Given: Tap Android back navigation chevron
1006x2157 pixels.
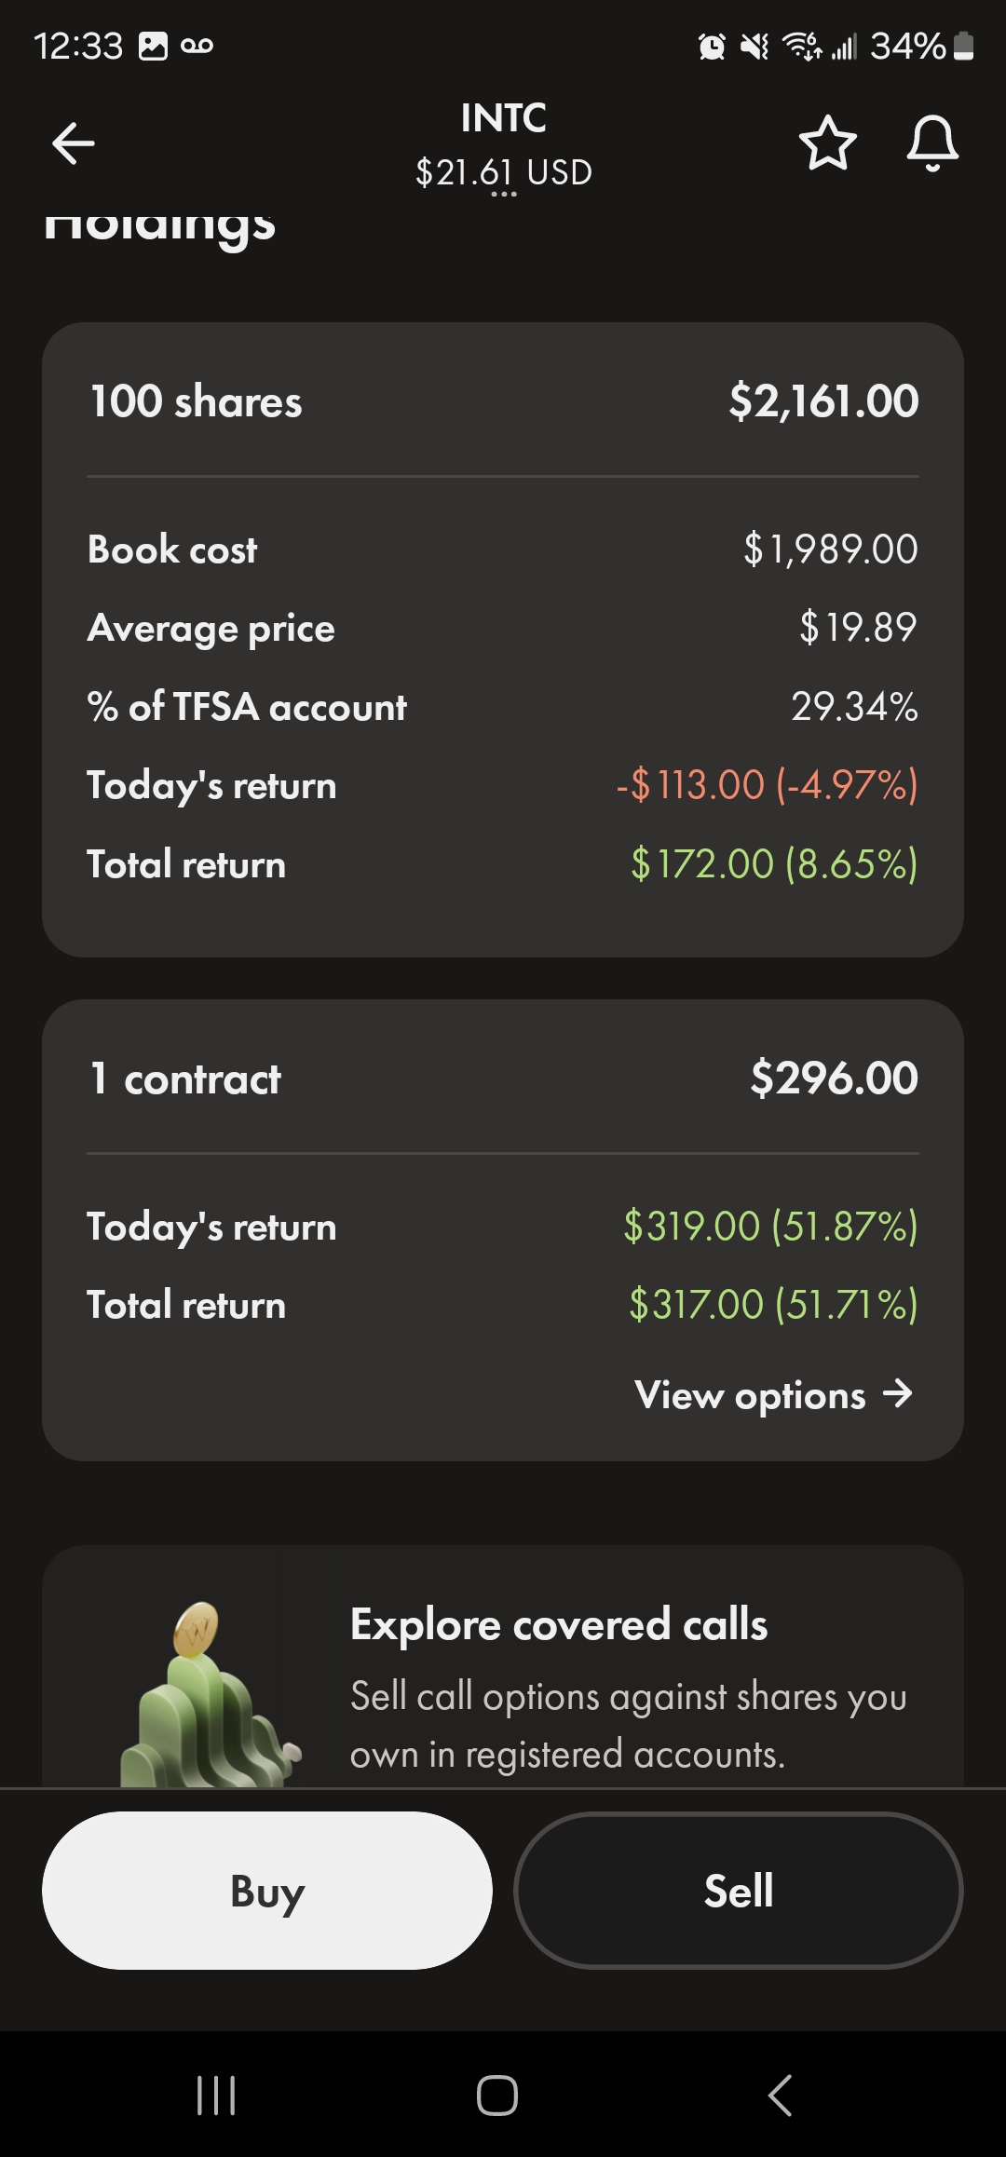Looking at the screenshot, I should [781, 2096].
